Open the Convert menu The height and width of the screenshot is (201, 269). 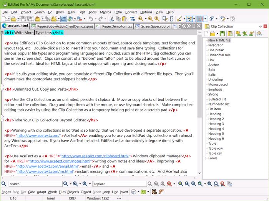click(131, 12)
